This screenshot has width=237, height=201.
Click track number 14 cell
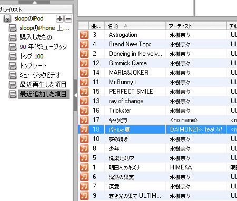[96, 73]
